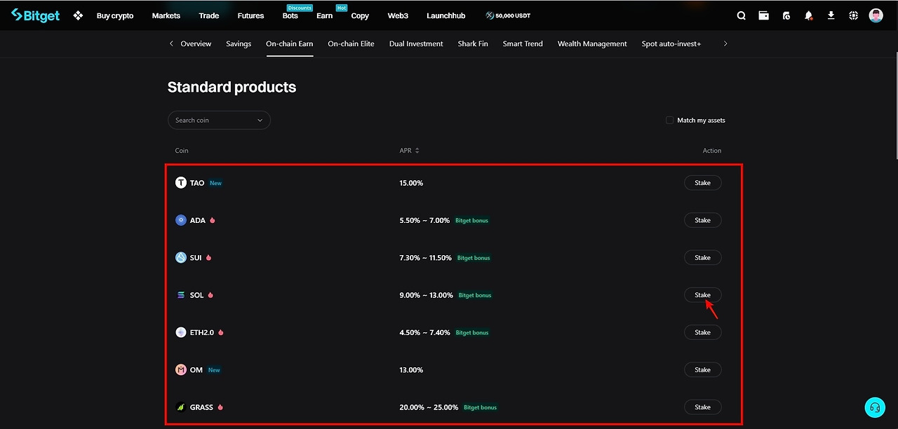Click next arrow in Earn sub-navigation
Viewport: 898px width, 429px height.
(x=725, y=43)
